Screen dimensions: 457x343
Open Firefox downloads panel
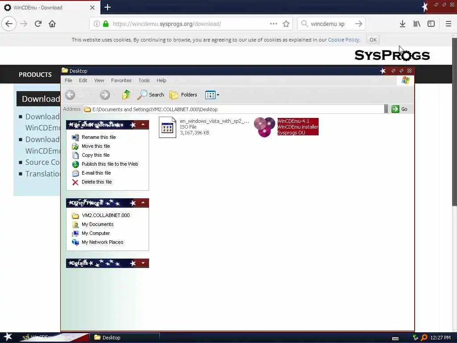point(402,24)
